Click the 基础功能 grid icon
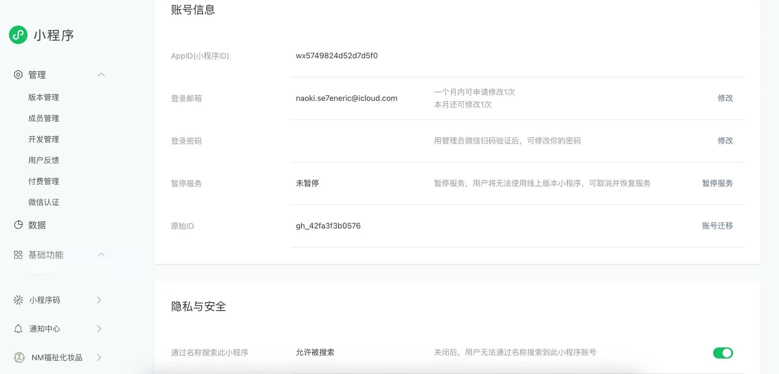Viewport: 779px width, 374px height. (18, 255)
